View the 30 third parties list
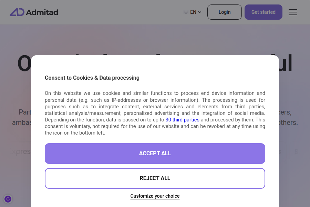This screenshot has height=207, width=310. (x=182, y=120)
